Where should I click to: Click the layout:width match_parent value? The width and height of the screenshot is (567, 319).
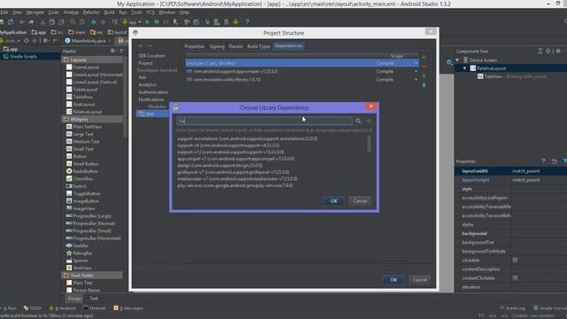(526, 171)
